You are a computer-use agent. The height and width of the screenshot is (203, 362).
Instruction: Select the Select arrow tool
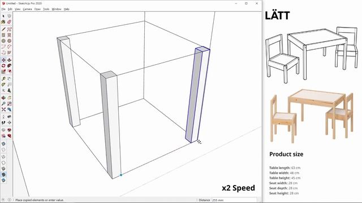pos(3,16)
